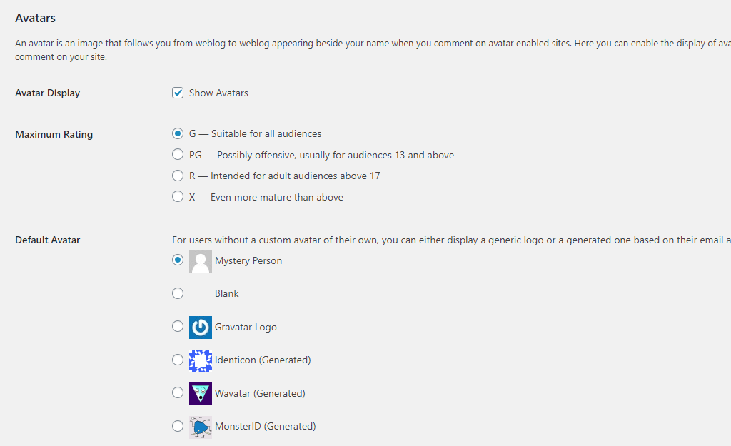Click the 'Wavatar (Generated)' label text
Image resolution: width=731 pixels, height=446 pixels.
(x=260, y=393)
